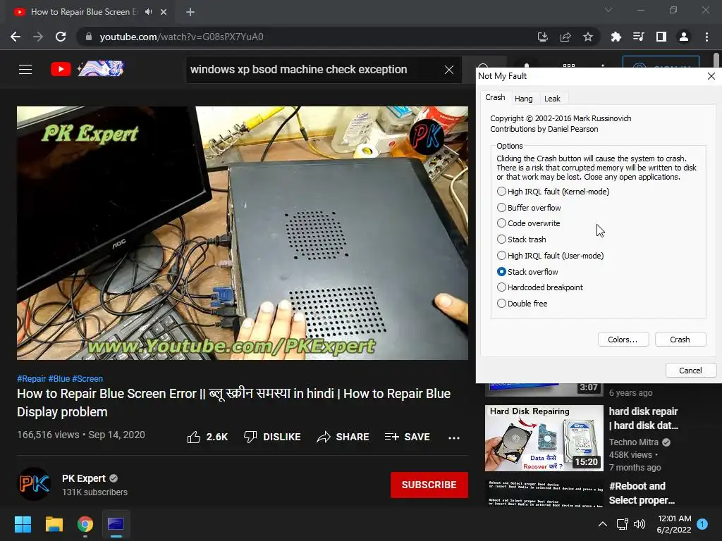The height and width of the screenshot is (541, 722).
Task: Open more actions ellipsis under the video
Action: pyautogui.click(x=454, y=437)
